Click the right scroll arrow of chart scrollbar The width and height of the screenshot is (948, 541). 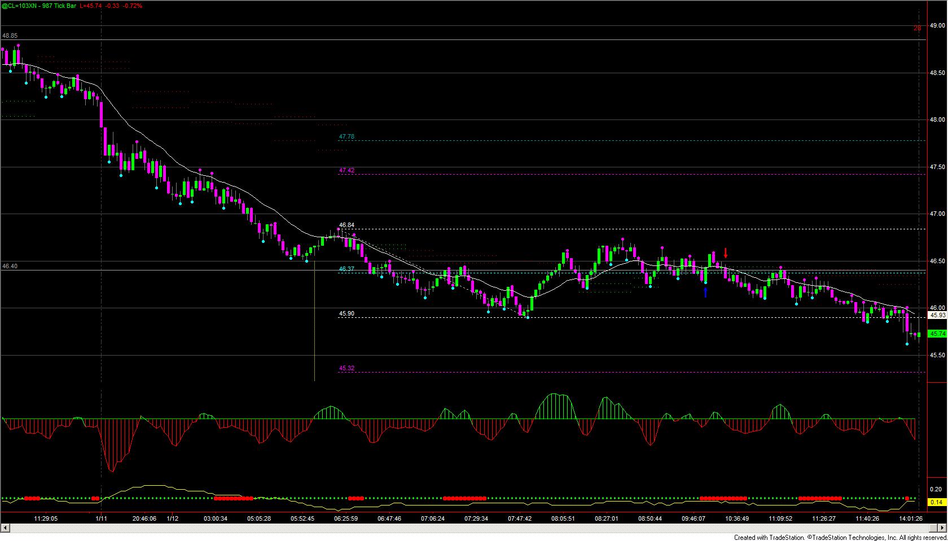coord(943,528)
